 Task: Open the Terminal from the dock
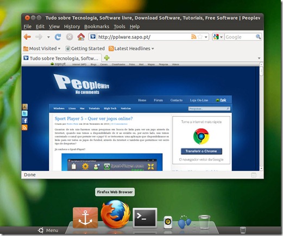click(145, 218)
